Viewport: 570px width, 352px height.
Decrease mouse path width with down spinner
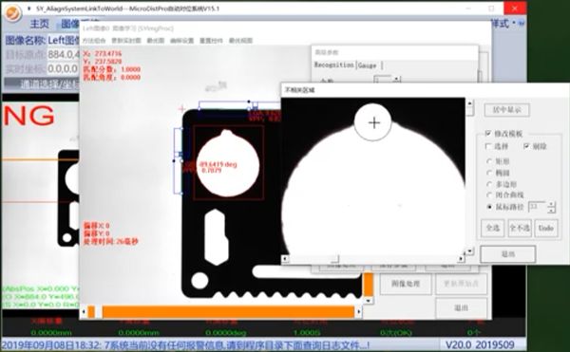(551, 210)
